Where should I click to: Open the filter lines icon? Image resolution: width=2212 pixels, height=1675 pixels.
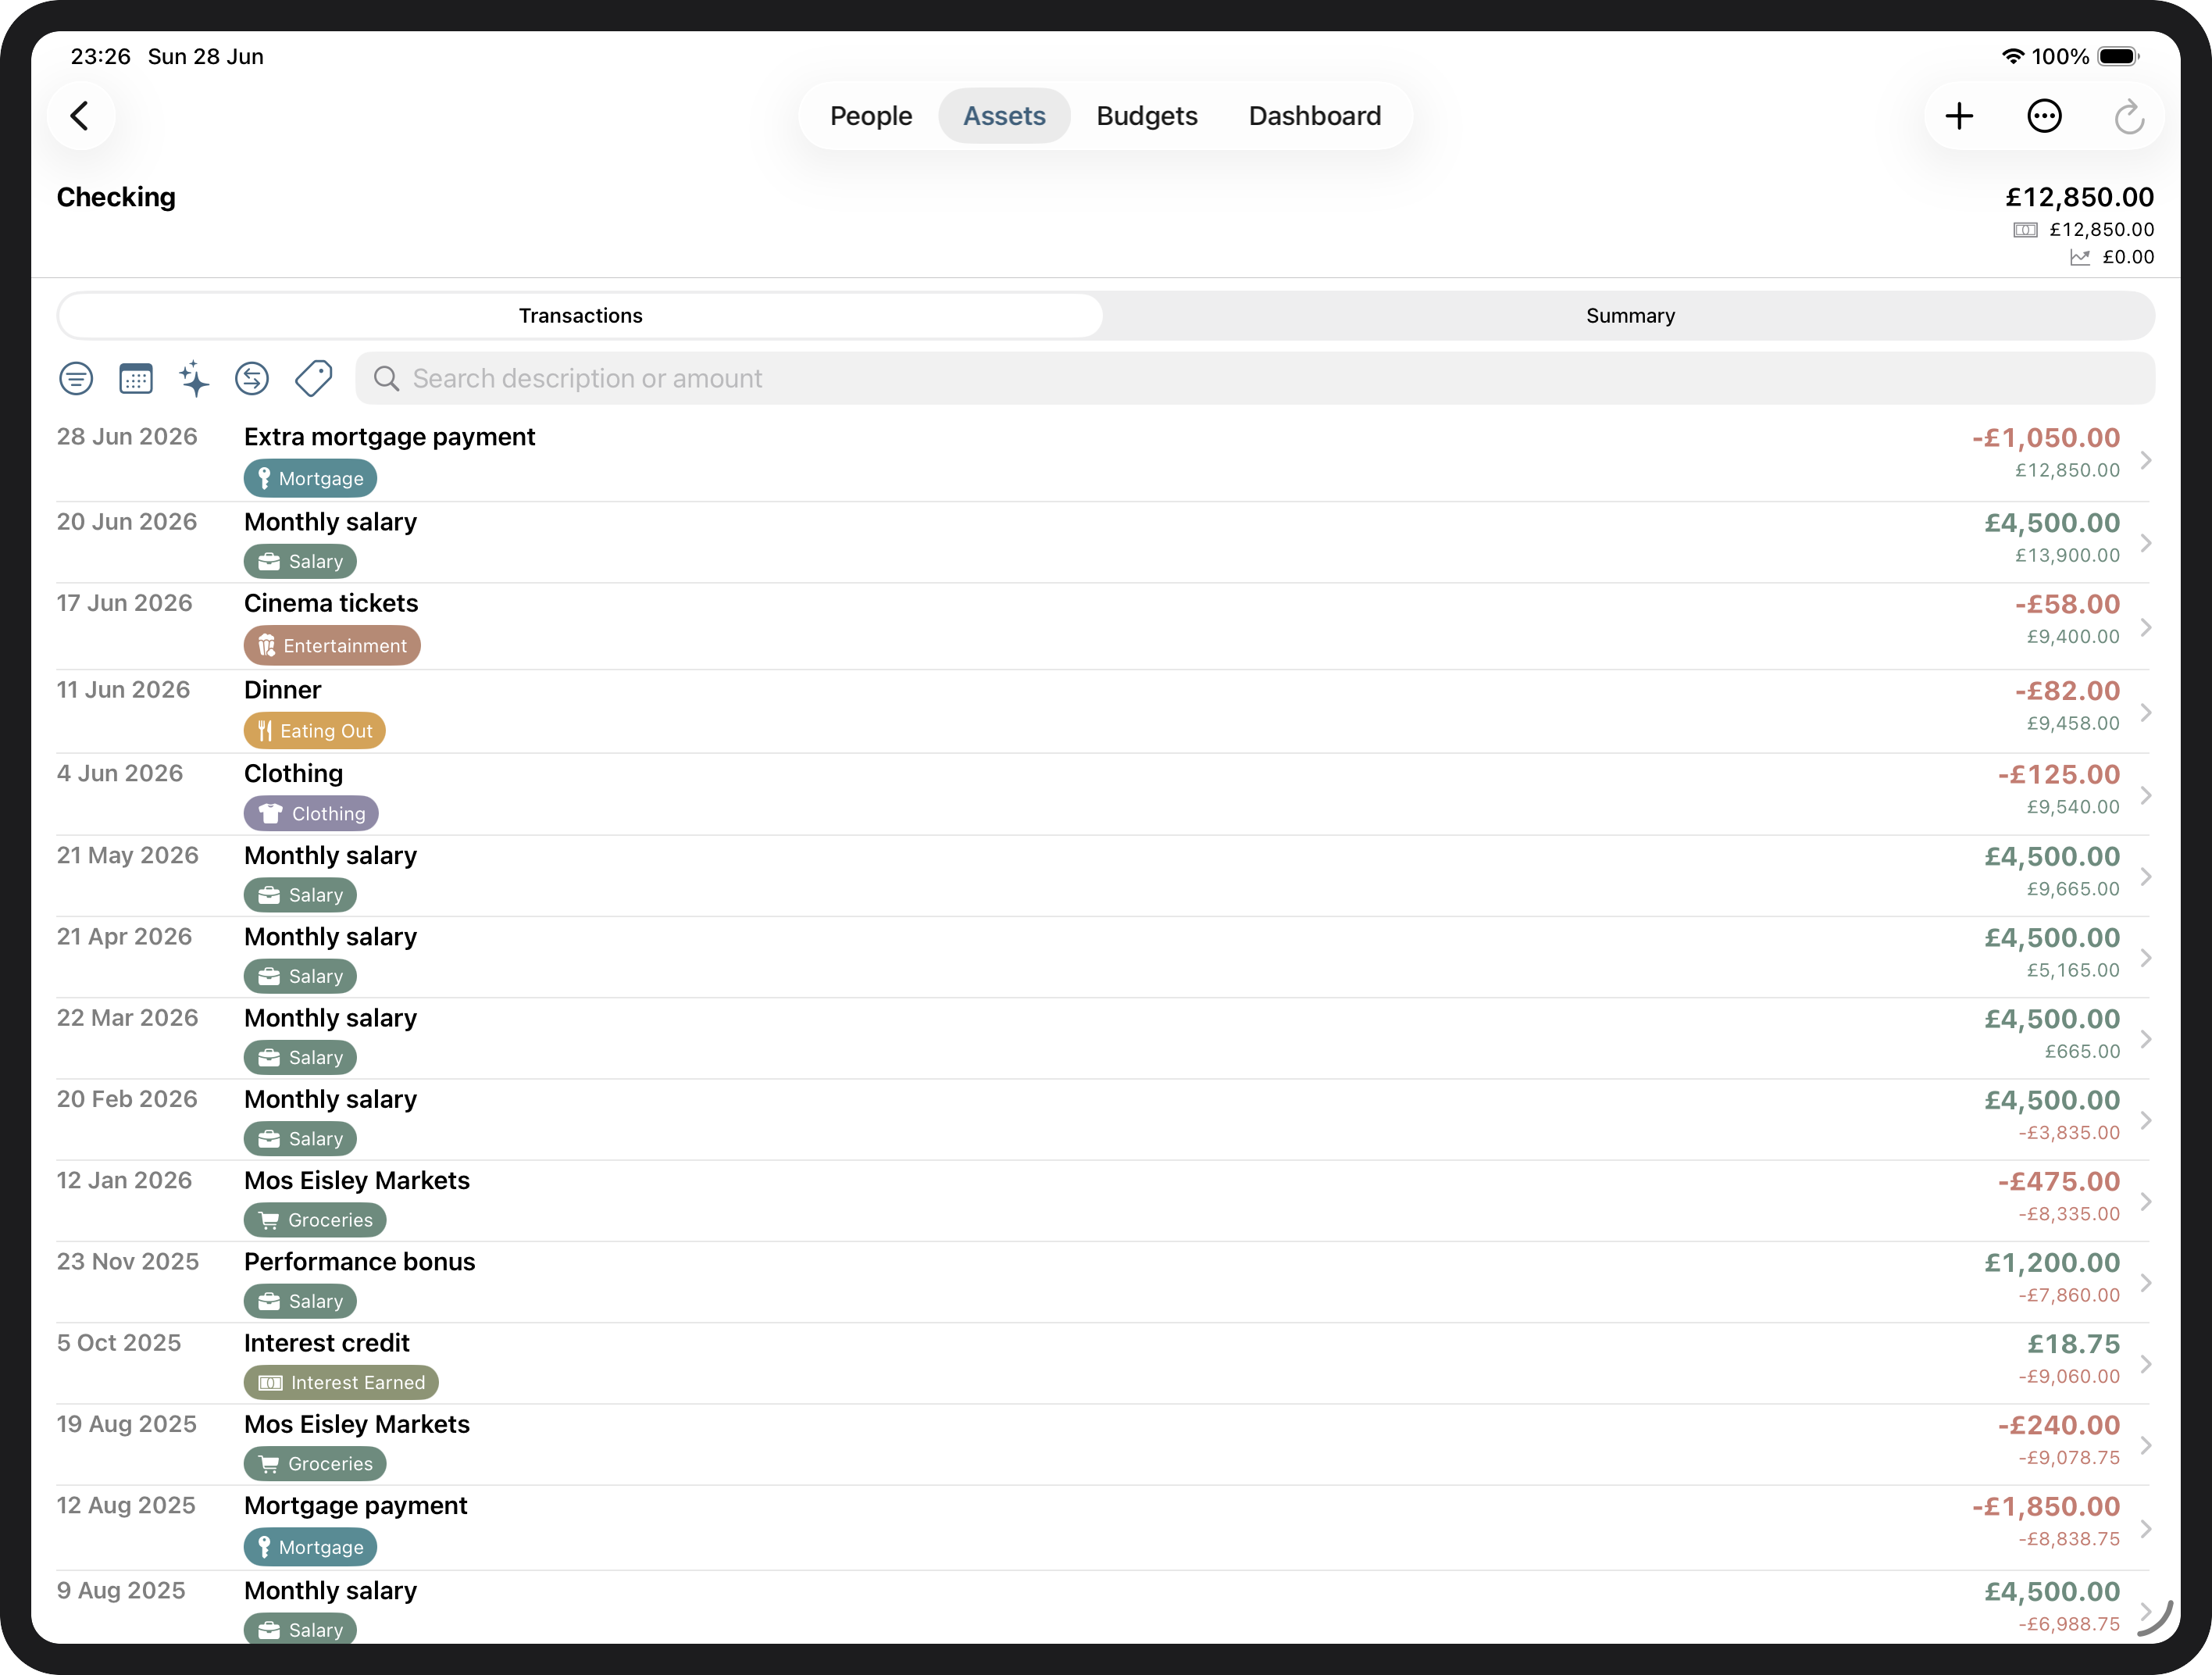76,378
